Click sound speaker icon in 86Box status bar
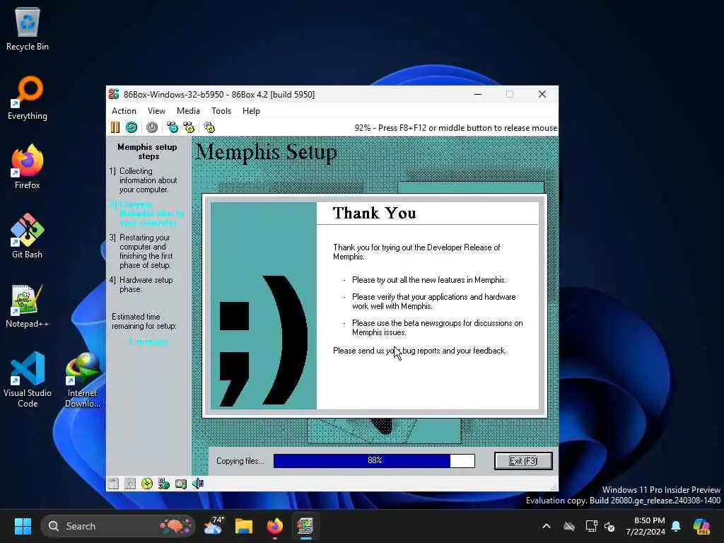724x543 pixels. (x=198, y=484)
